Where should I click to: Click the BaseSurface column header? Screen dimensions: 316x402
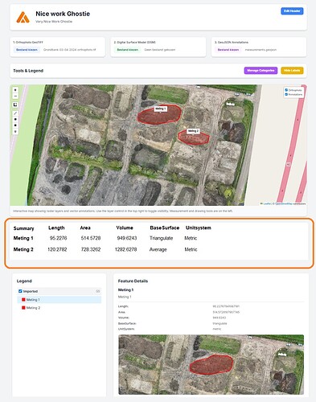point(165,228)
